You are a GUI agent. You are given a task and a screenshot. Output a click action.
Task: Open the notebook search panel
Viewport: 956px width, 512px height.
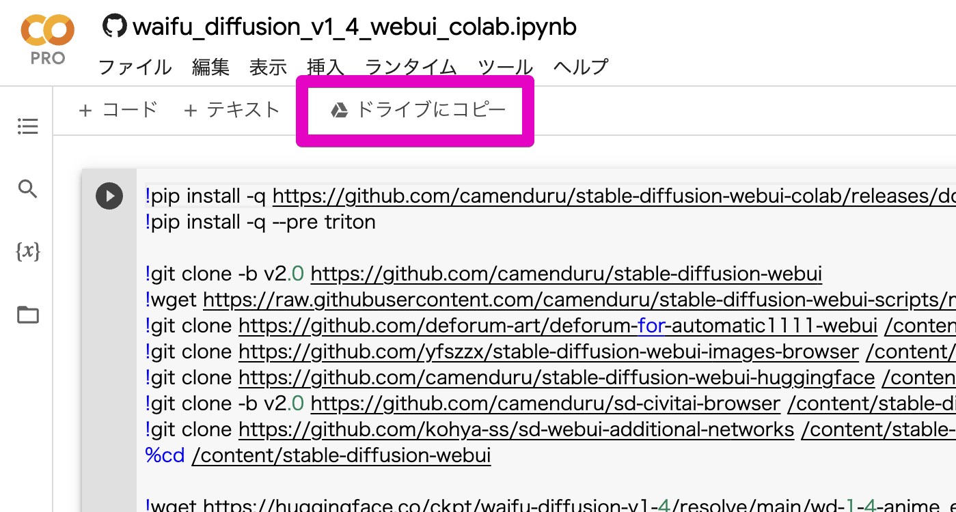pyautogui.click(x=27, y=189)
